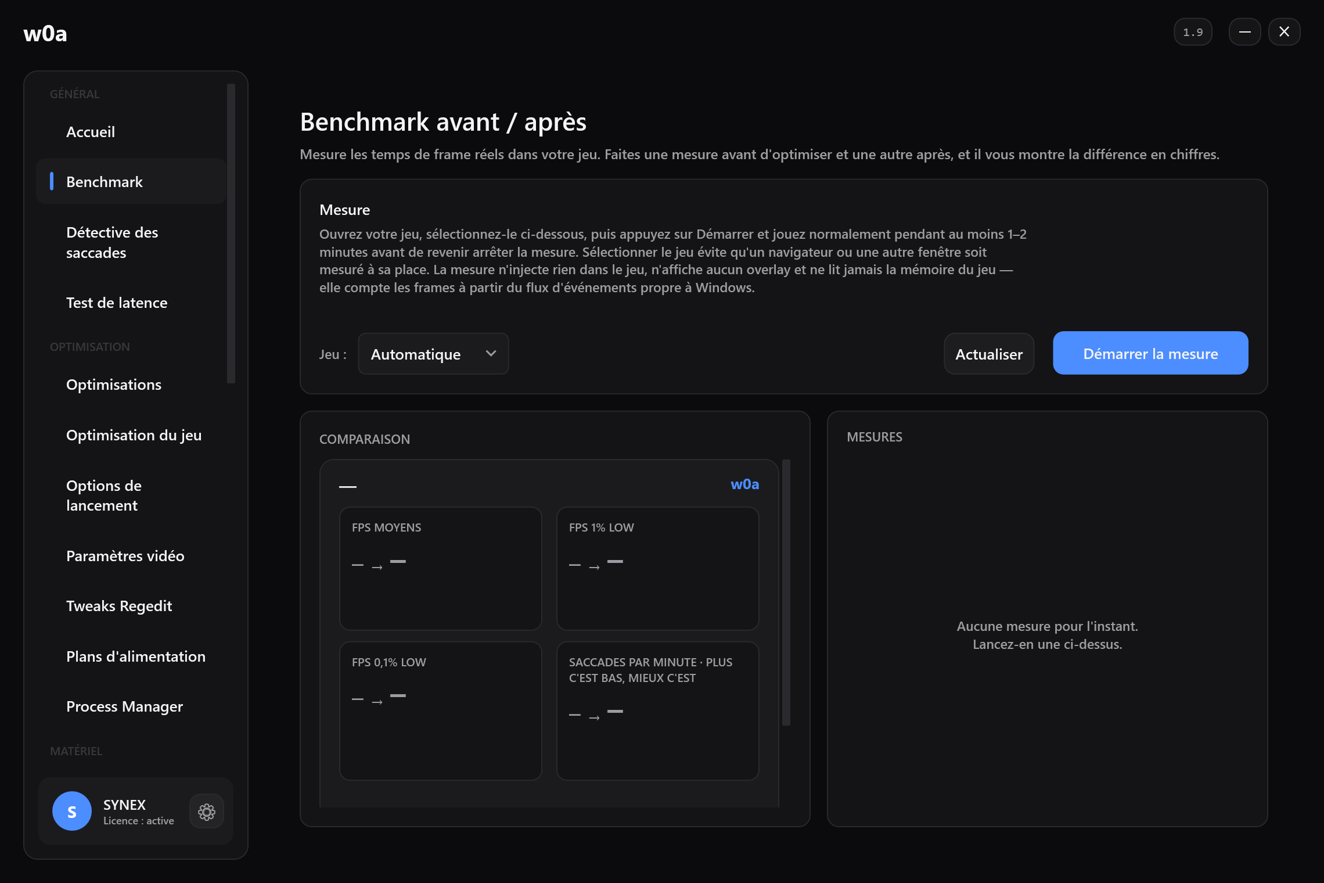This screenshot has height=883, width=1324.
Task: Click the SYNEX avatar circle
Action: tap(72, 811)
